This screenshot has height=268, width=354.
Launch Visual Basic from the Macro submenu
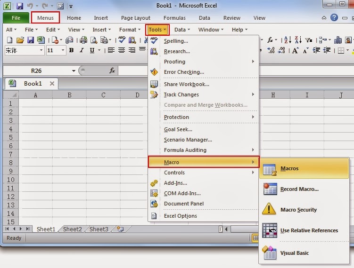[304, 253]
